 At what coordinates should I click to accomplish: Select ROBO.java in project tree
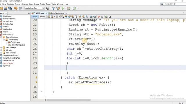(16, 42)
